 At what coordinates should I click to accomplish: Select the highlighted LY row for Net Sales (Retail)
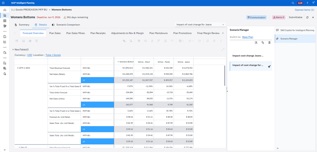tap(97, 80)
